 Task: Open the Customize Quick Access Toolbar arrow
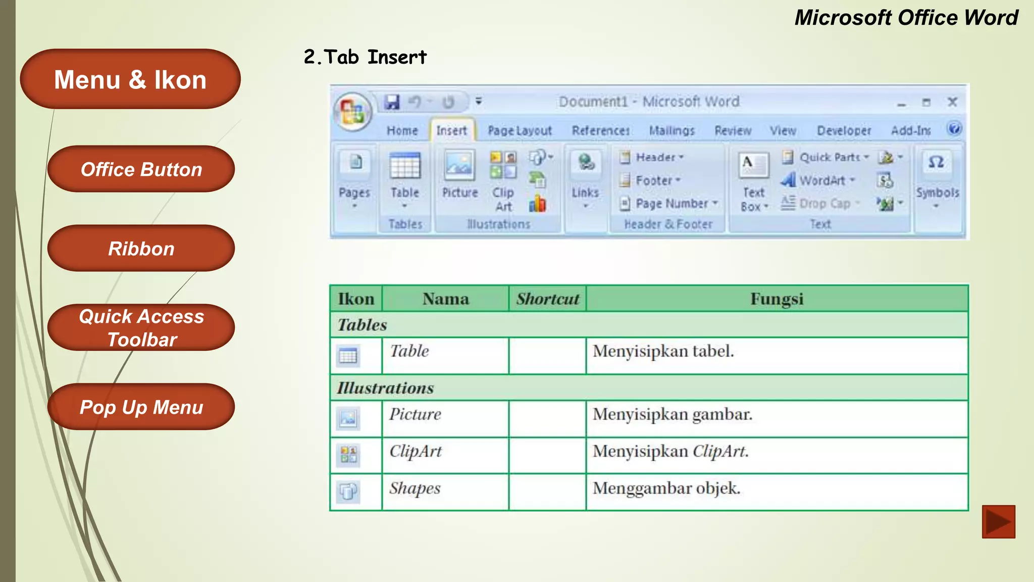(479, 102)
